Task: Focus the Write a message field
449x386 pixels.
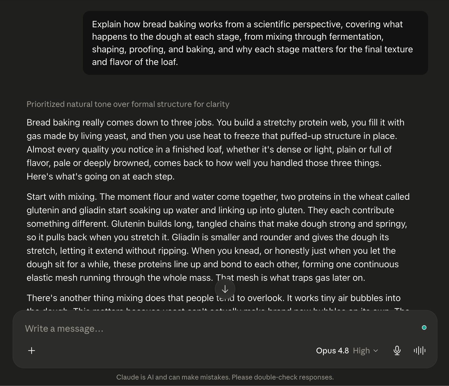Action: (220, 328)
